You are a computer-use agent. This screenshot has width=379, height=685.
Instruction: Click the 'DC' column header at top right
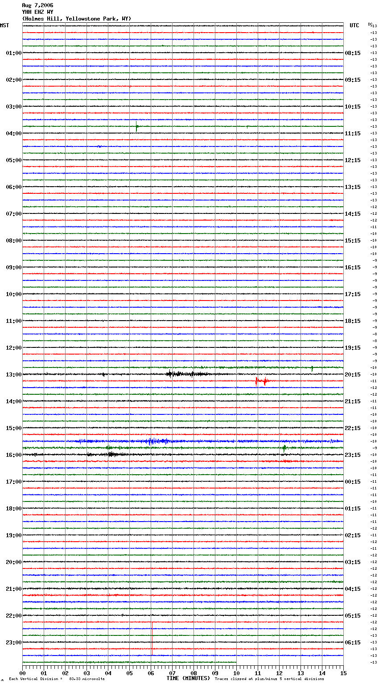pyautogui.click(x=370, y=24)
